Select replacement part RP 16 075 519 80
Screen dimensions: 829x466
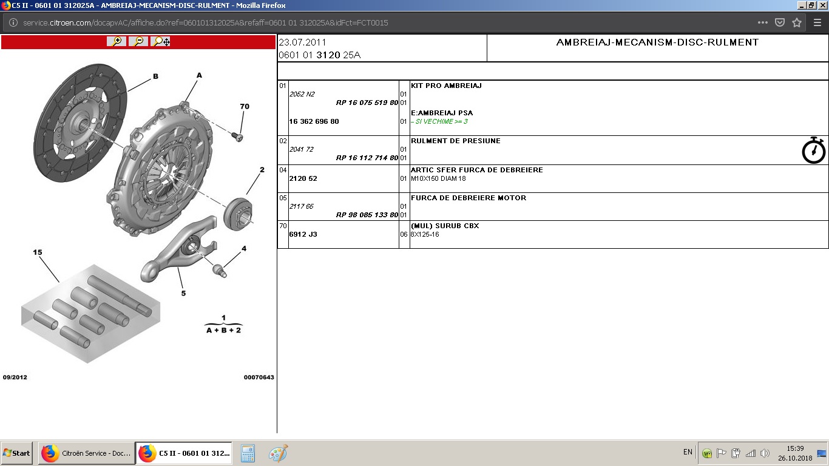click(x=367, y=103)
